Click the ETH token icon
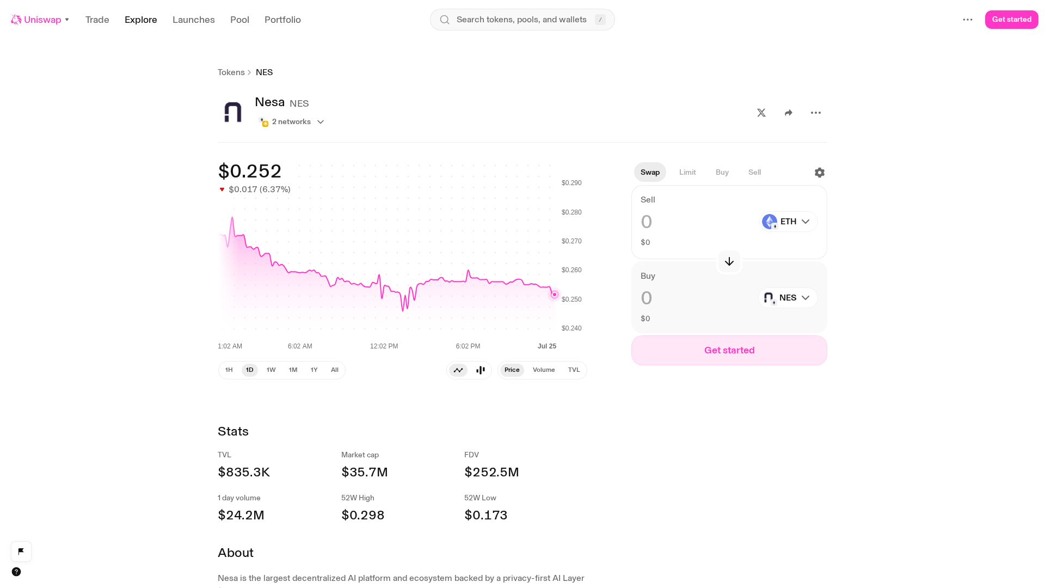Image resolution: width=1045 pixels, height=588 pixels. click(x=770, y=222)
